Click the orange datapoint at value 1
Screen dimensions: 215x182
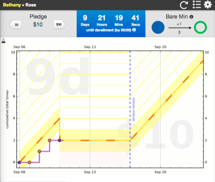click(39, 151)
